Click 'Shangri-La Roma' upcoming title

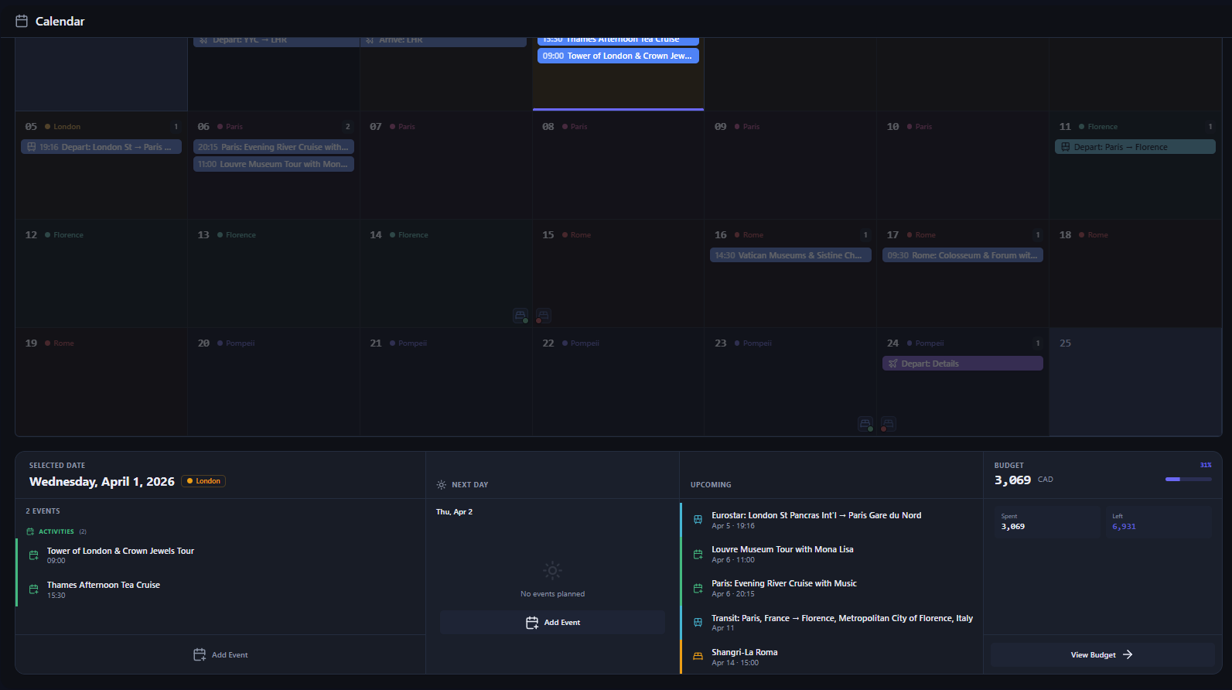click(x=745, y=652)
